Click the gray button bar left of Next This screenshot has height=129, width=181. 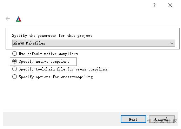[62, 119]
